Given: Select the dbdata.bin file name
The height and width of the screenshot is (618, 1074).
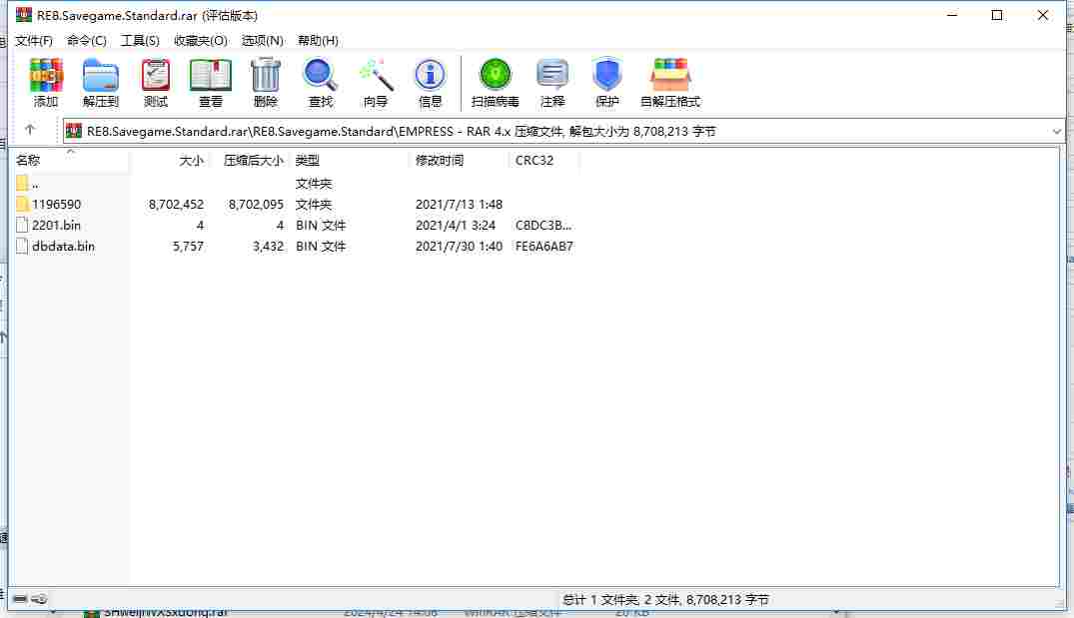Looking at the screenshot, I should pos(63,247).
